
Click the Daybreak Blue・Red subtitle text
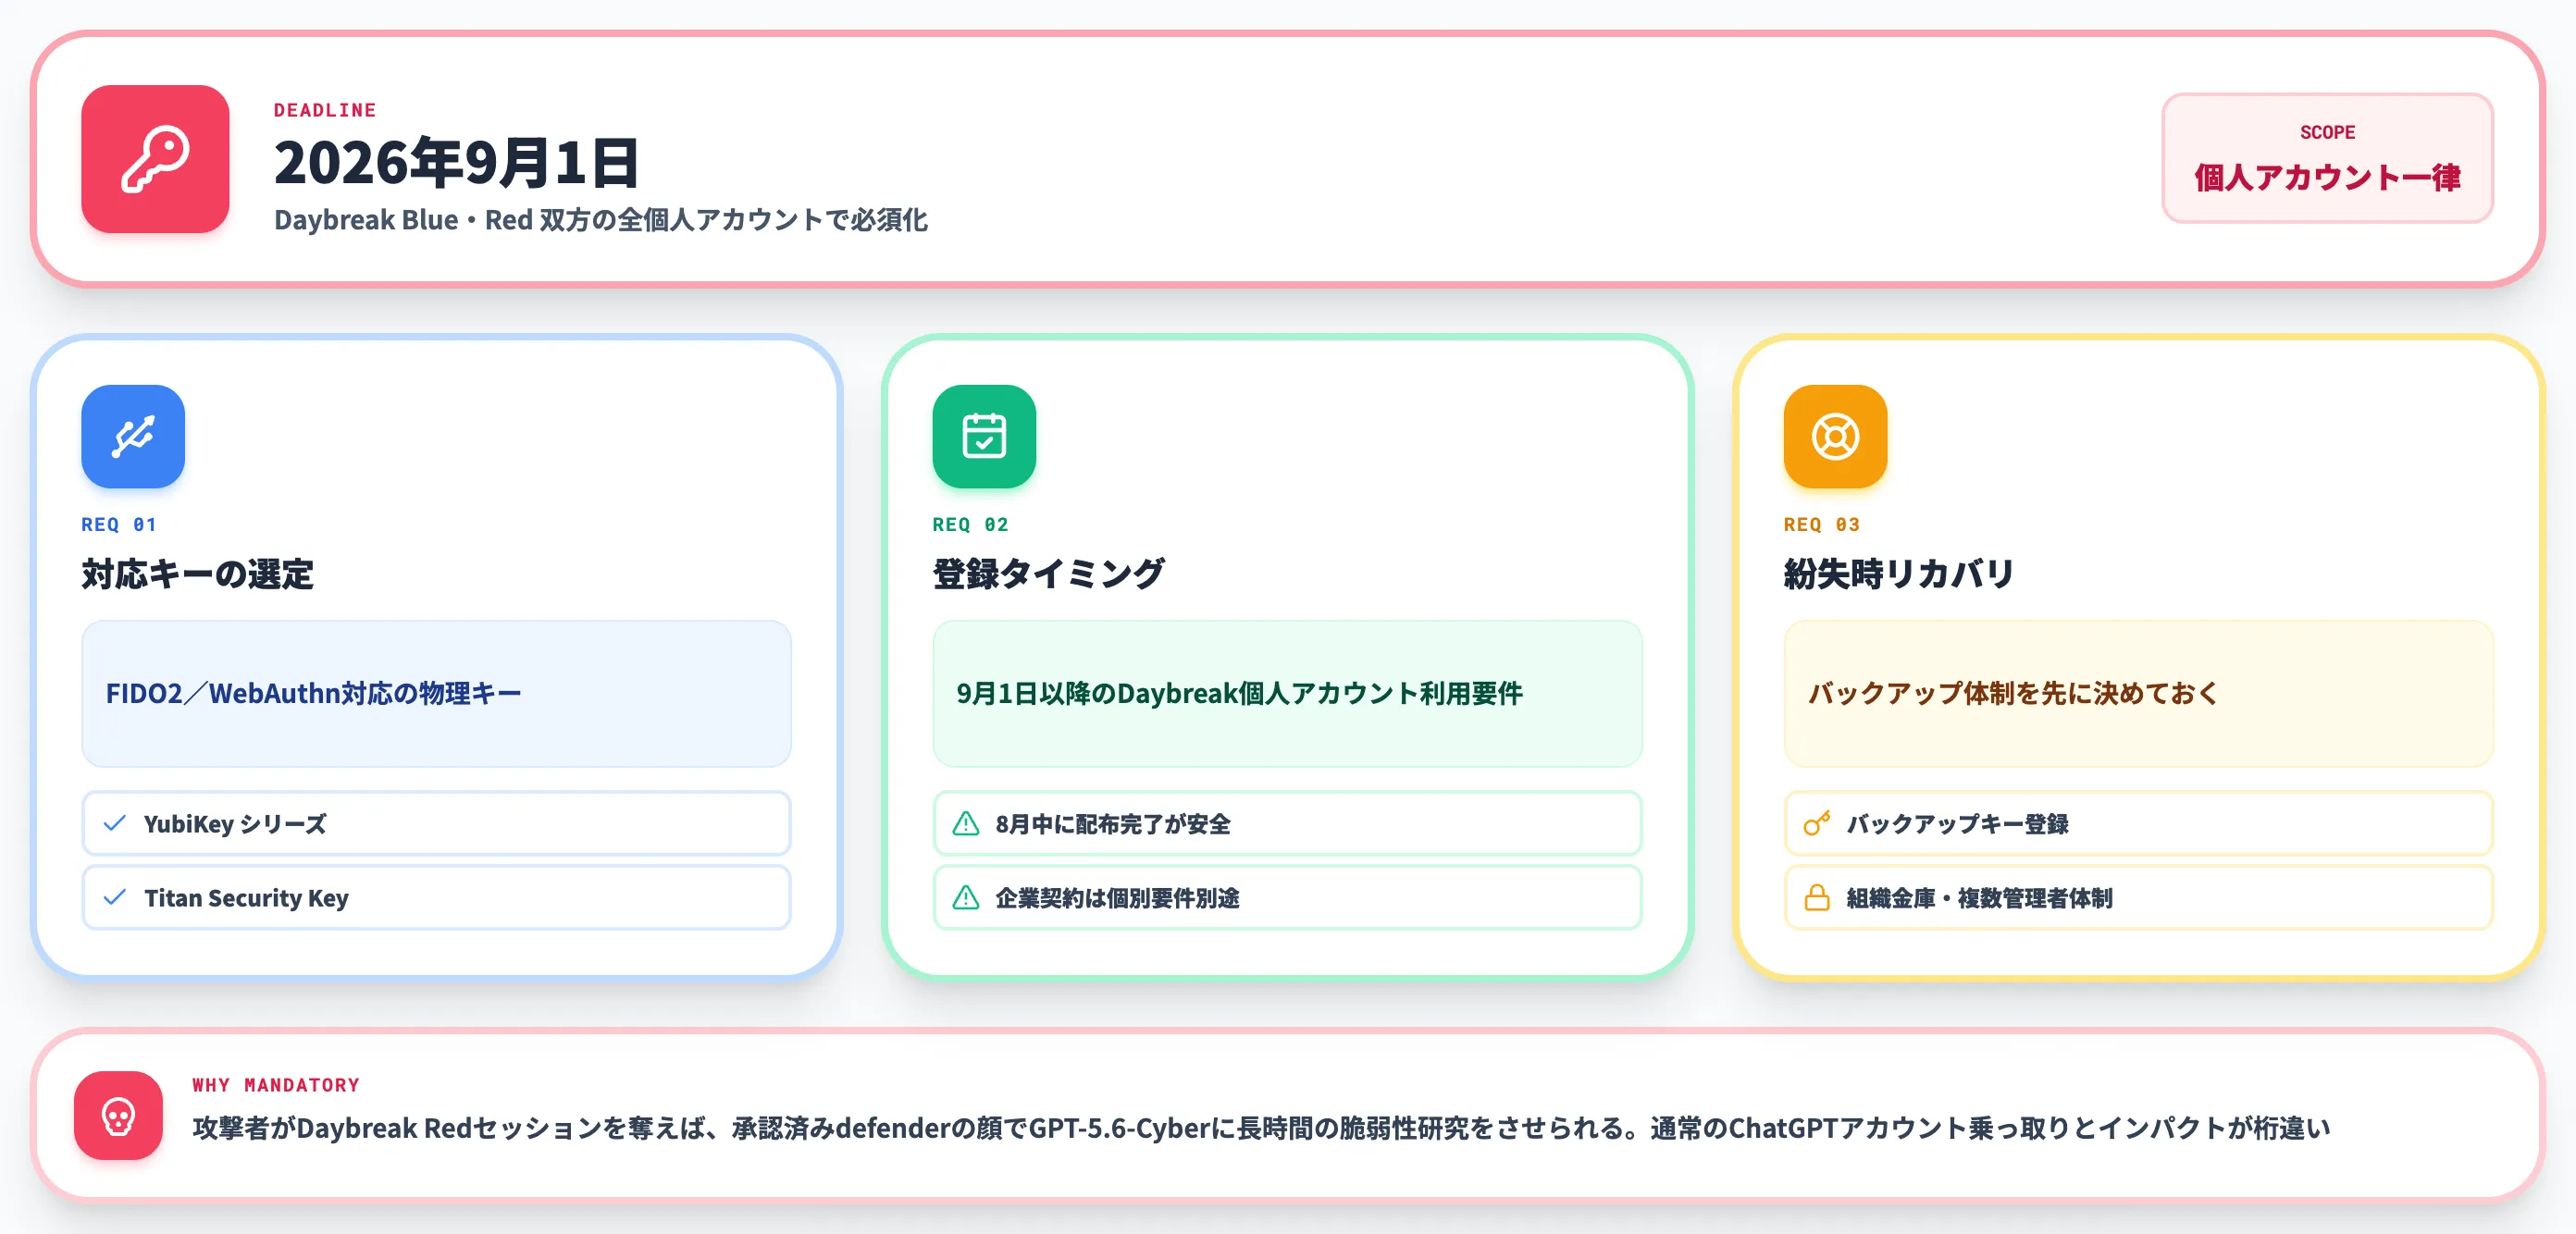[x=601, y=220]
